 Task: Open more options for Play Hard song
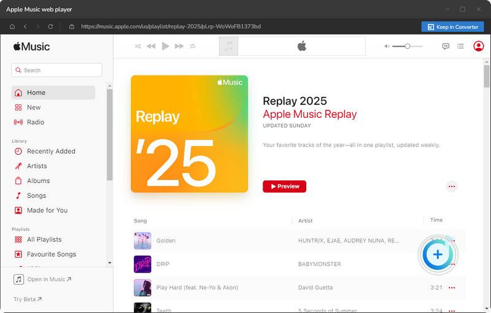point(452,288)
